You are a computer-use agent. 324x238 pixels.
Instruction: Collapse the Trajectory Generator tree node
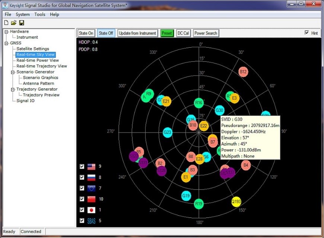[13, 89]
